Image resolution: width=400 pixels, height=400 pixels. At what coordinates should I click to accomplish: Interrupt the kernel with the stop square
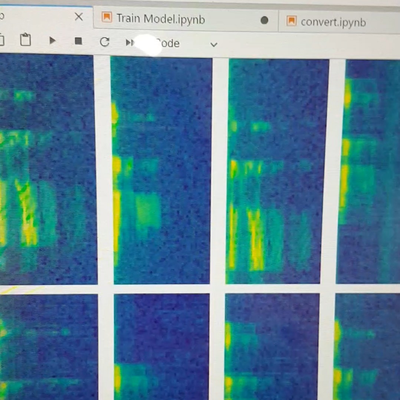coord(78,41)
